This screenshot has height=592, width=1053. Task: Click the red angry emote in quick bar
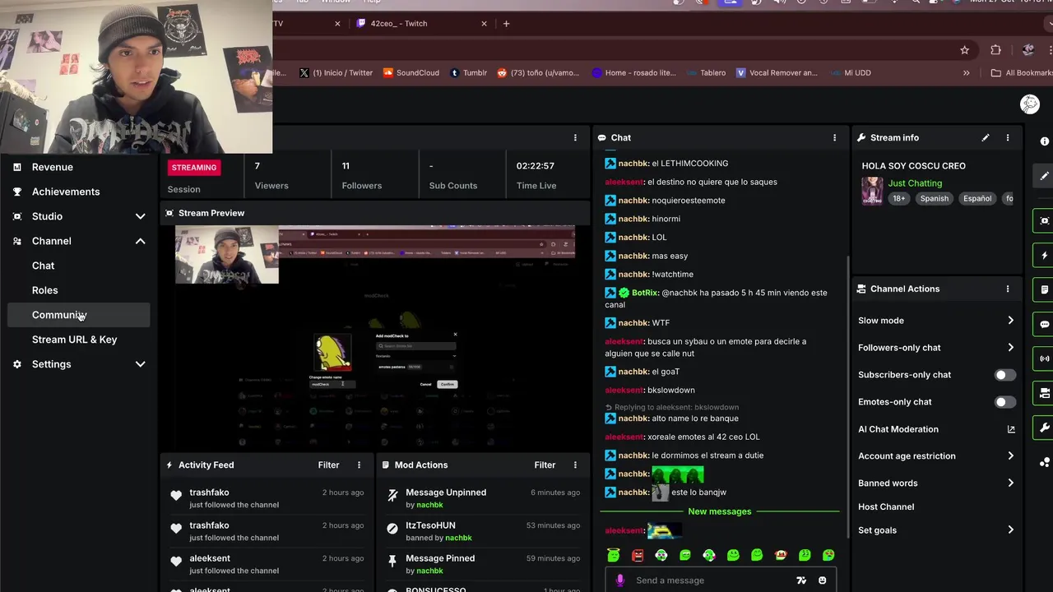(x=638, y=556)
